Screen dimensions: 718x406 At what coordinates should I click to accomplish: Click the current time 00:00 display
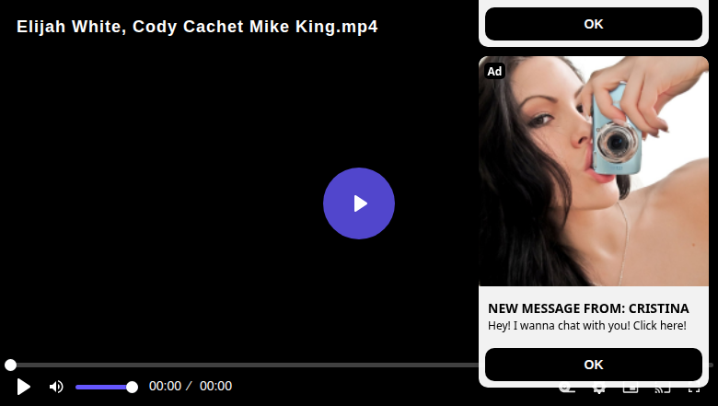(166, 386)
